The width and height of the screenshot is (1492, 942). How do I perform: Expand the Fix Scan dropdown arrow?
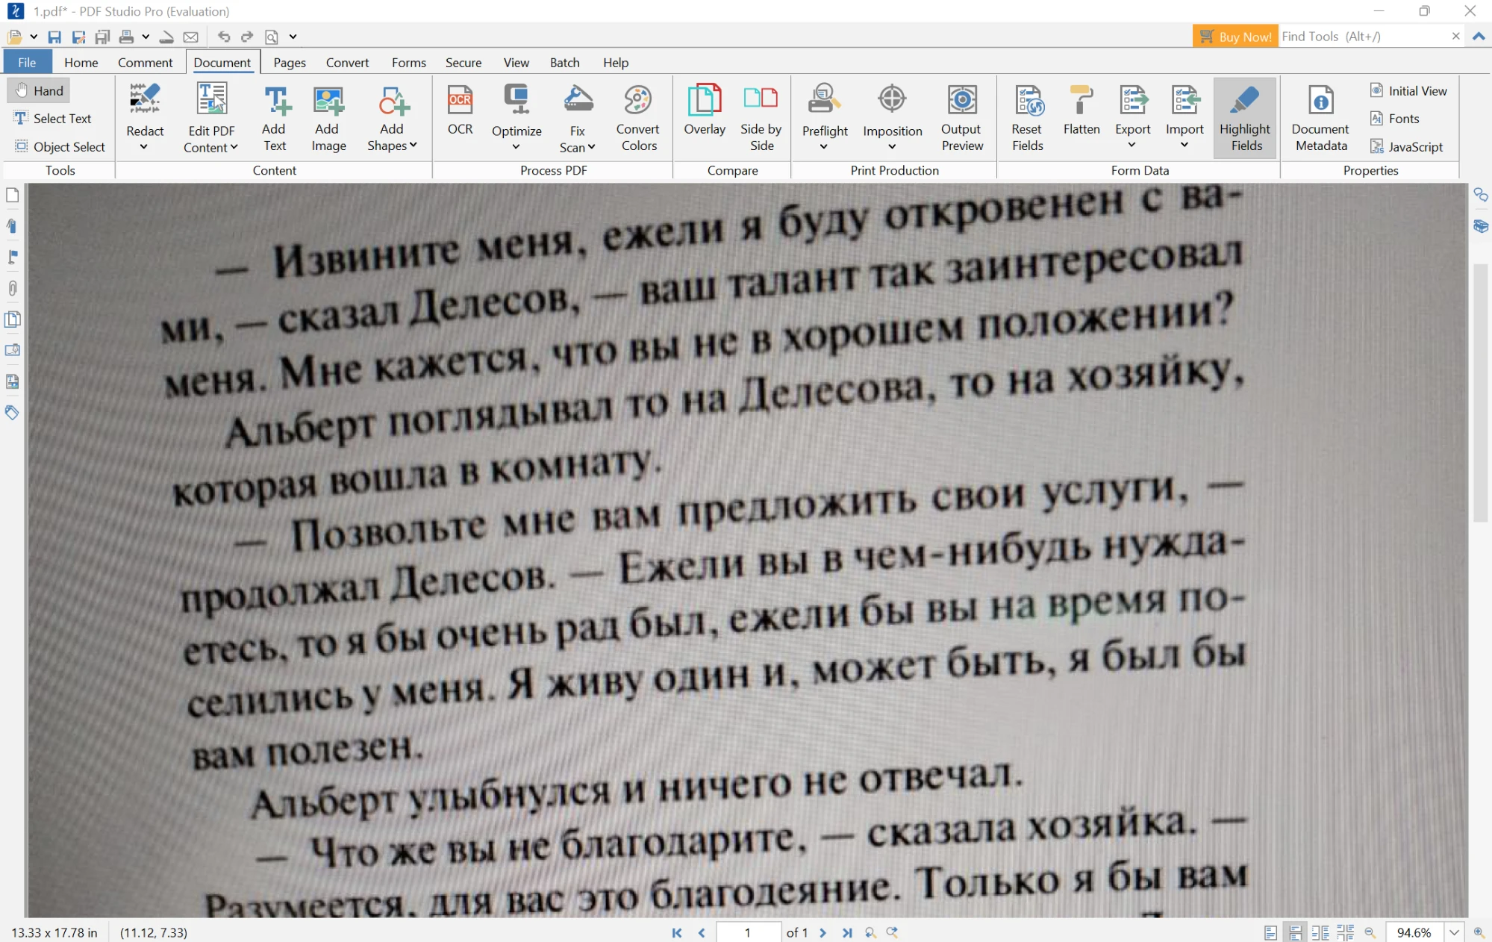point(592,147)
